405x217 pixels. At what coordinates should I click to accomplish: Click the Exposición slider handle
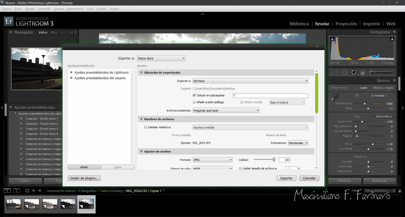[362, 122]
